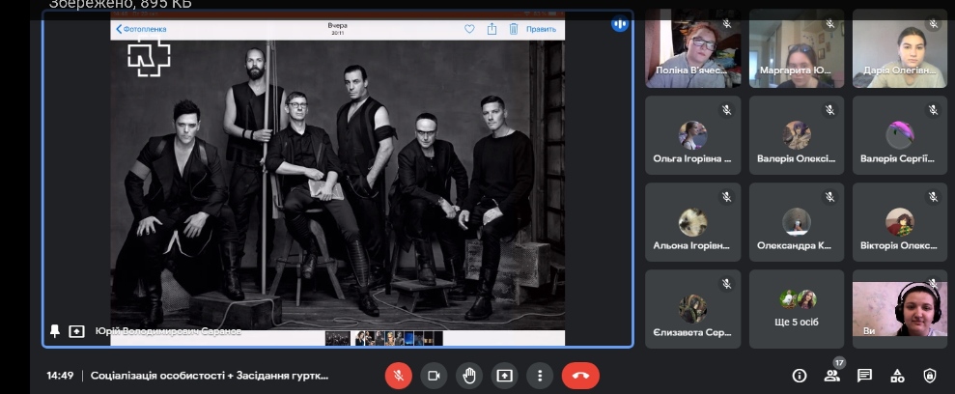This screenshot has height=394, width=955.
Task: Expand the 'Ще 5 осіб' participants tile
Action: pyautogui.click(x=796, y=308)
